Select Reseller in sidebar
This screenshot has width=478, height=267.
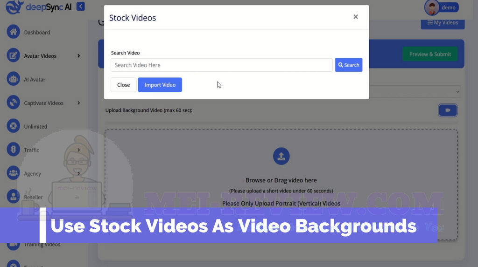coord(33,197)
